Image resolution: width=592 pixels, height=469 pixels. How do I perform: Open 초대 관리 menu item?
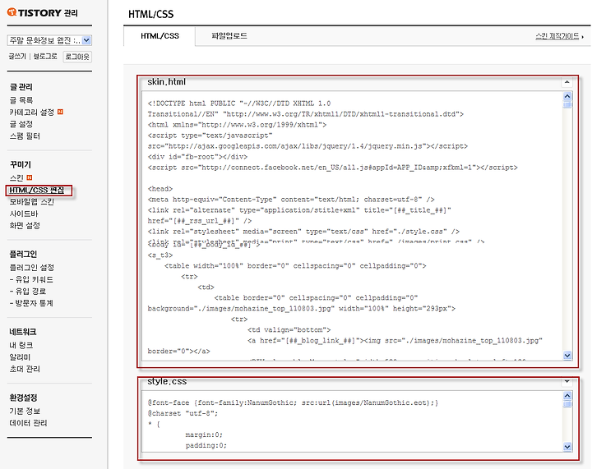pyautogui.click(x=25, y=369)
